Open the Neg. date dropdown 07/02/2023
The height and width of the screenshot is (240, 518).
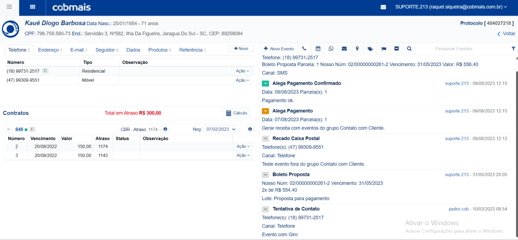coord(221,130)
